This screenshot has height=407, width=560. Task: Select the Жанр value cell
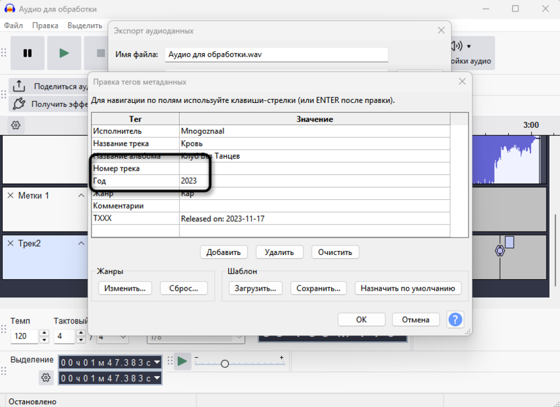pyautogui.click(x=314, y=194)
